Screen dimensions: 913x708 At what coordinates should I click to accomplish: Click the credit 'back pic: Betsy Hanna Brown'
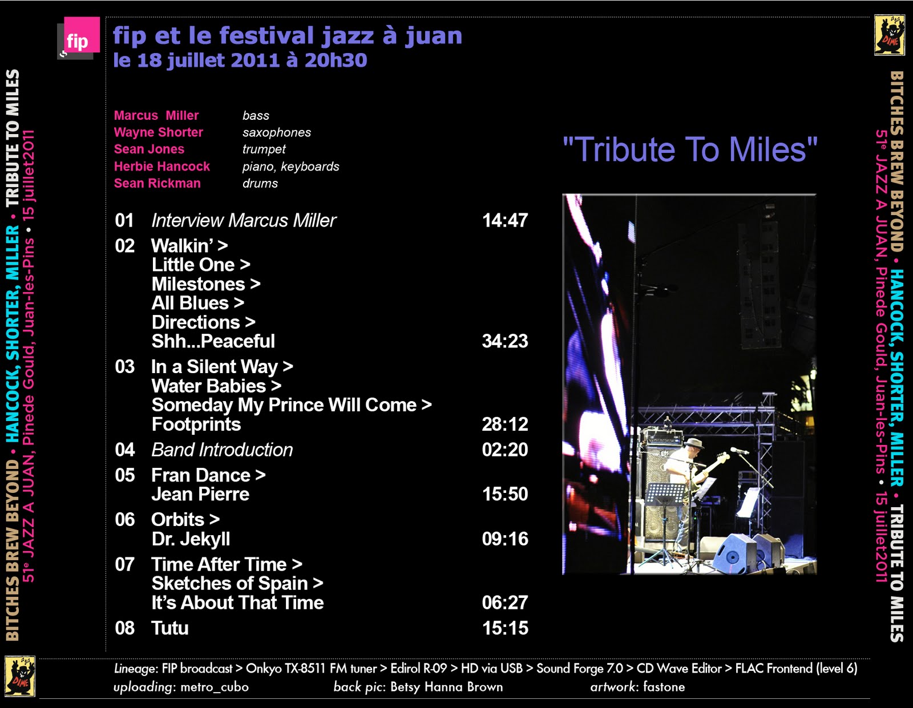click(418, 687)
